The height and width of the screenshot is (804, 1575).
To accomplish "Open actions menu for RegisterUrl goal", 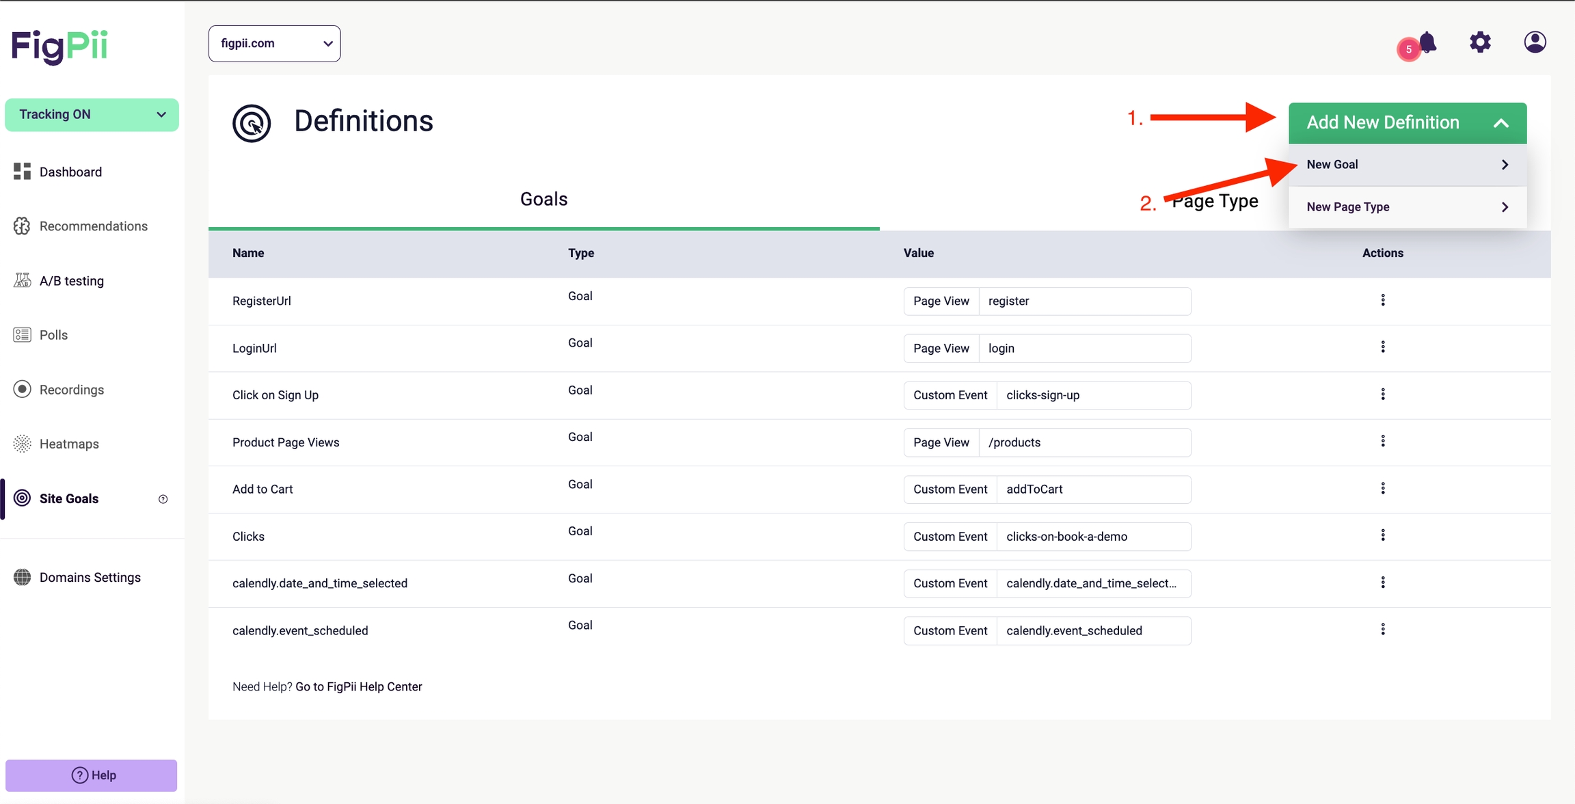I will [x=1383, y=300].
